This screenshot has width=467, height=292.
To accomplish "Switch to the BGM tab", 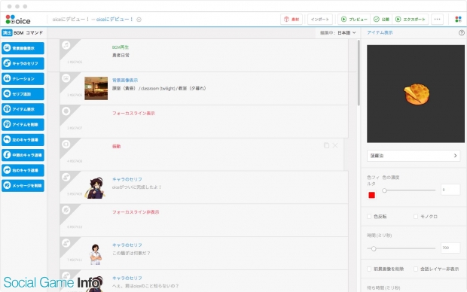I will pos(19,33).
